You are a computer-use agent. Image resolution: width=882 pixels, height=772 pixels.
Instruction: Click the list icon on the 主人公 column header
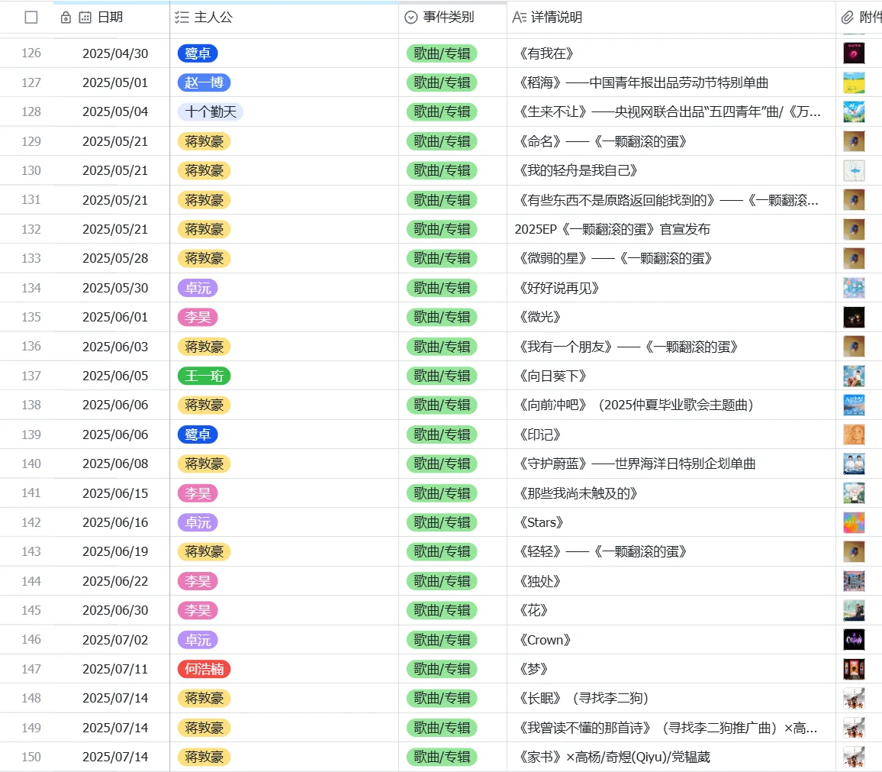click(182, 17)
